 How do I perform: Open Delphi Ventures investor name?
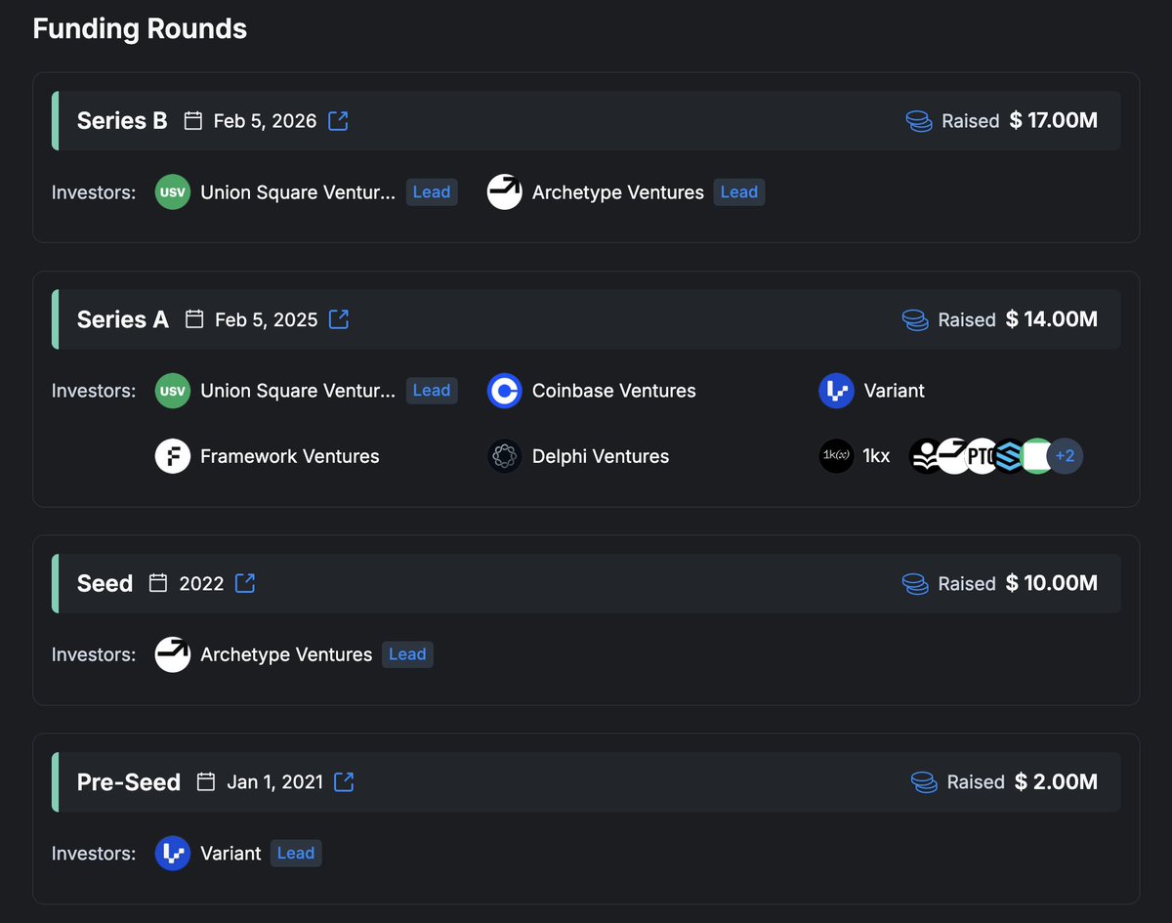coord(601,456)
